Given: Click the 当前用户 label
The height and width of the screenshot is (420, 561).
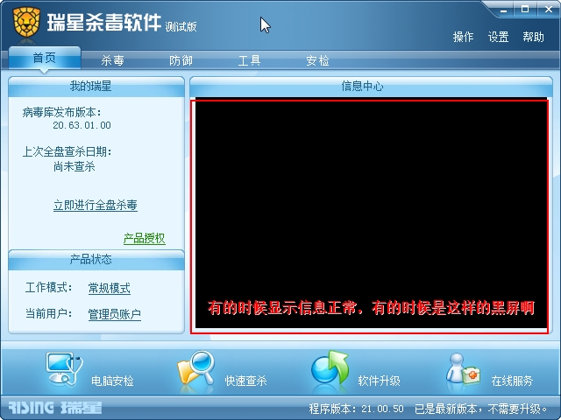Looking at the screenshot, I should pyautogui.click(x=49, y=313).
